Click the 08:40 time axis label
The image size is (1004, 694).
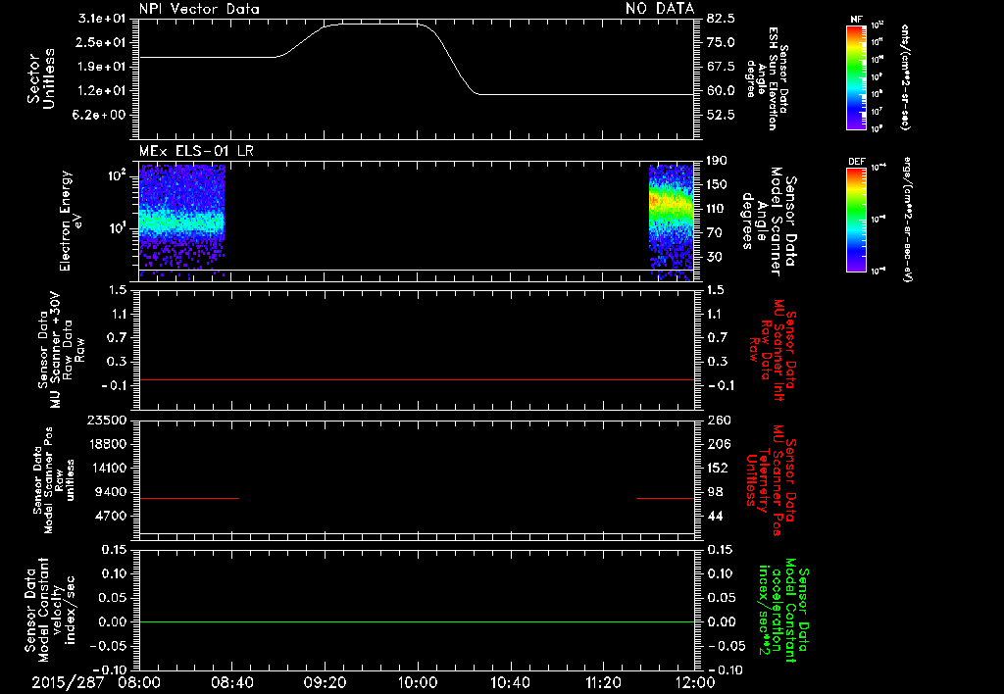(231, 682)
